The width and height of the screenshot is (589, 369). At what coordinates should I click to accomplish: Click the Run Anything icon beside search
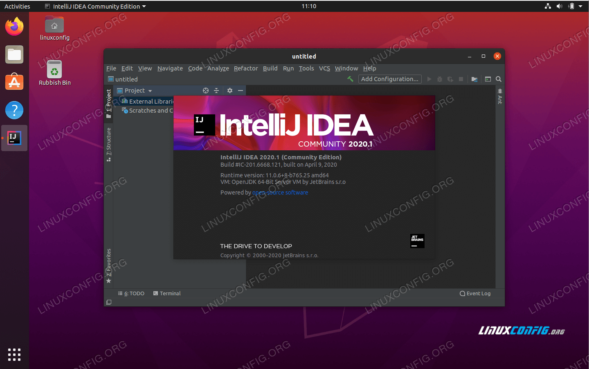(x=488, y=79)
